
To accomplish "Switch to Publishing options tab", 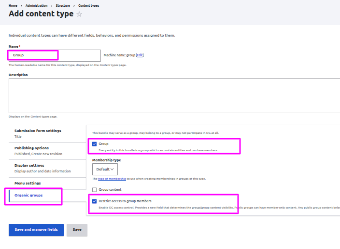I will 31,148.
